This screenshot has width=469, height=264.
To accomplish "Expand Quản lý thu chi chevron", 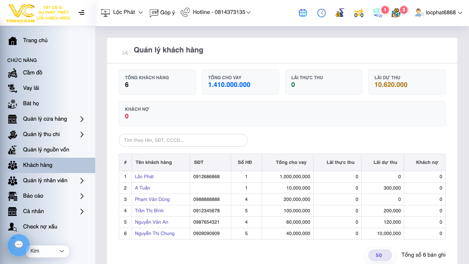I will [82, 134].
